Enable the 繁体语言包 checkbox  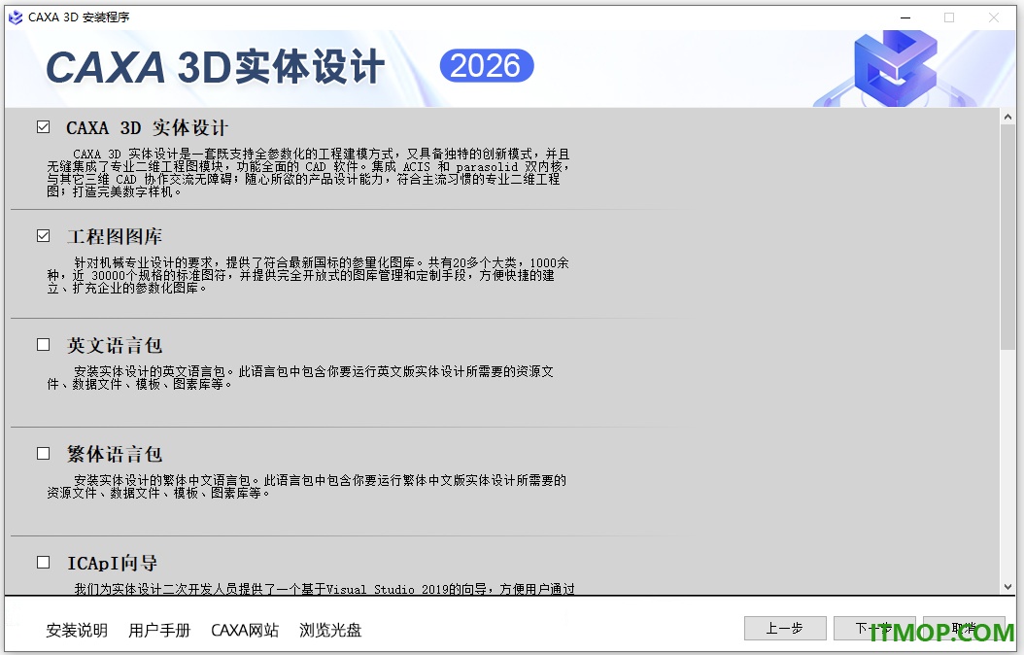43,453
